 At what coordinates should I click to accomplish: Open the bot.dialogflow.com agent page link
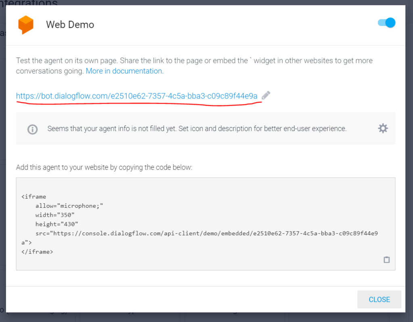[137, 96]
